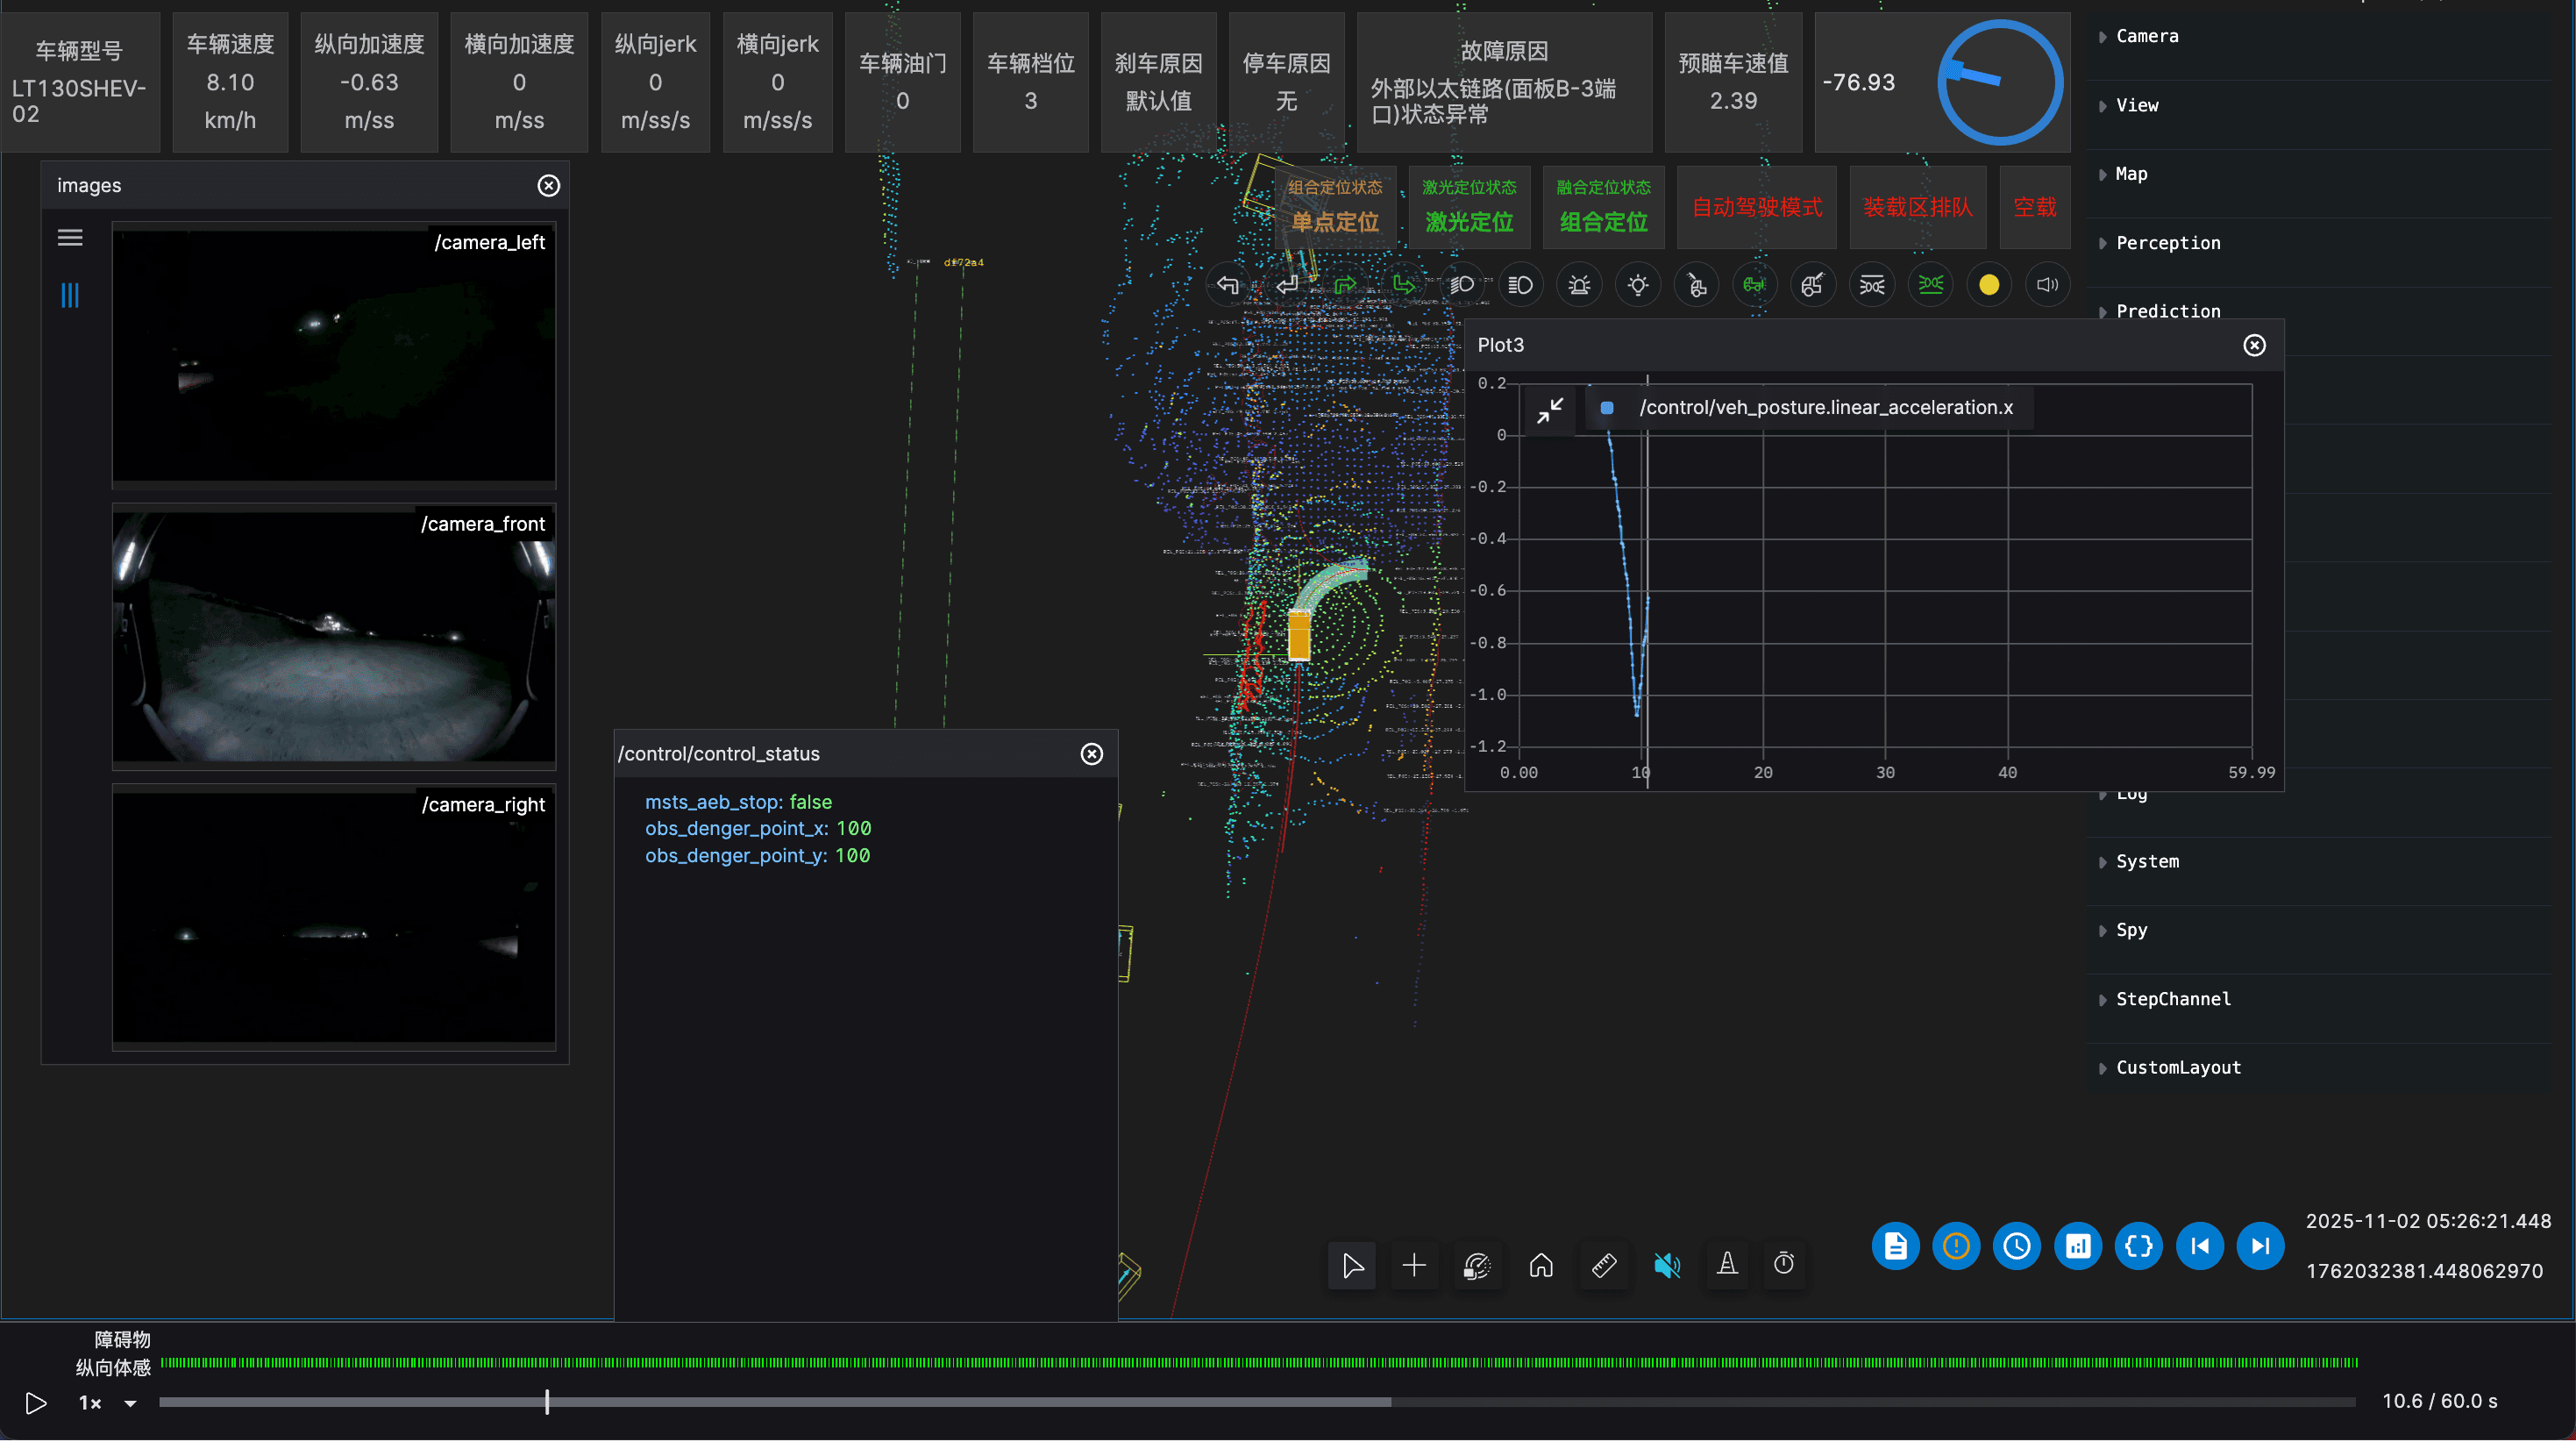Toggle the horn speaker indicator

(x=2047, y=285)
